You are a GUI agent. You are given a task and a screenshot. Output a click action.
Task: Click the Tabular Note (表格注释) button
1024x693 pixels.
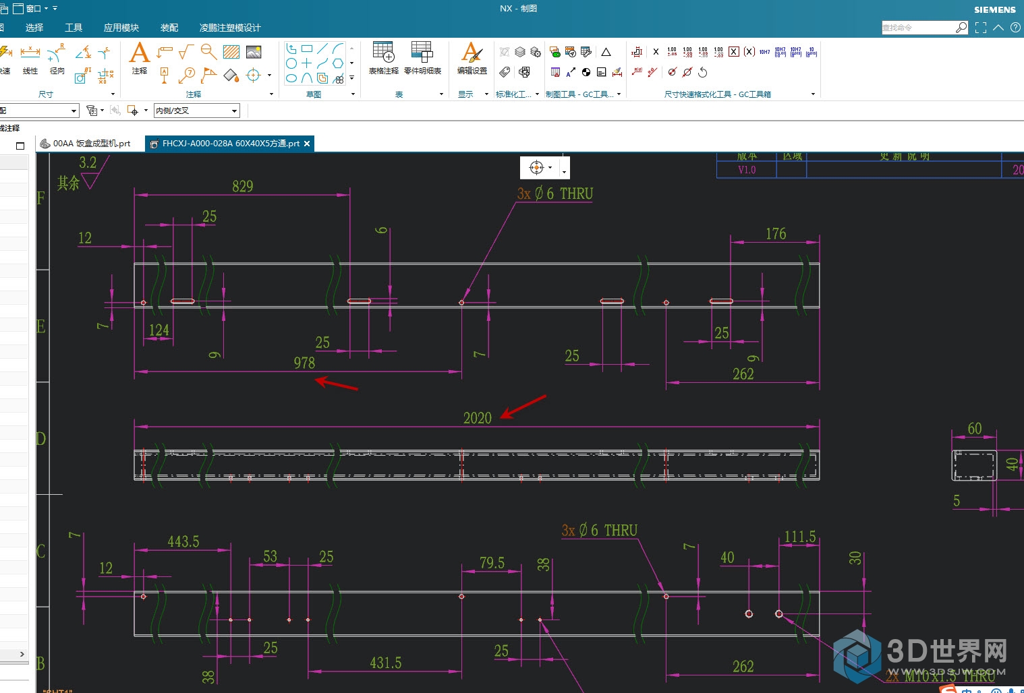pyautogui.click(x=383, y=58)
